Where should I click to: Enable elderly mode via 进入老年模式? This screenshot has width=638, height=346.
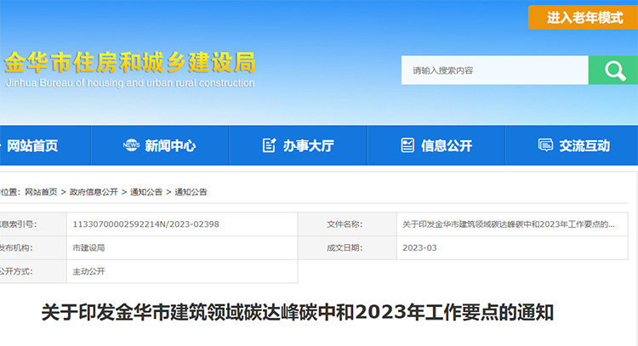583,17
